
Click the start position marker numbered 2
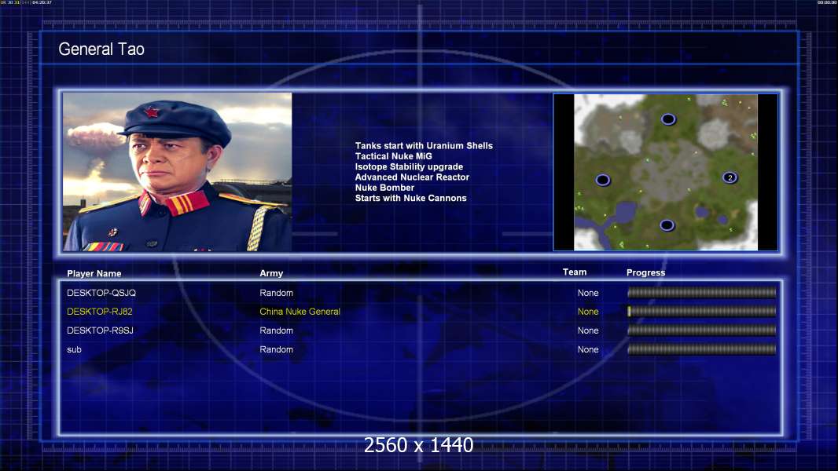pos(730,177)
